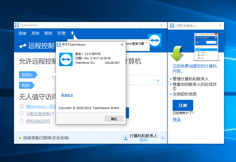Click 确定 in the About dialog

tap(114, 119)
